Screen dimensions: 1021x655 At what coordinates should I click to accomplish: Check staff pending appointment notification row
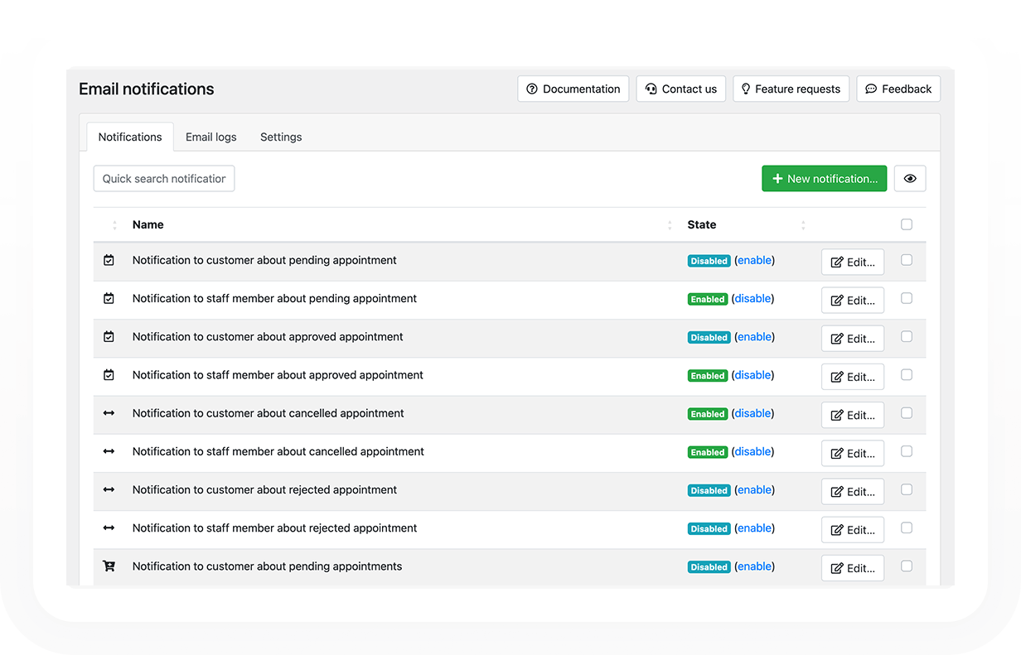click(907, 298)
